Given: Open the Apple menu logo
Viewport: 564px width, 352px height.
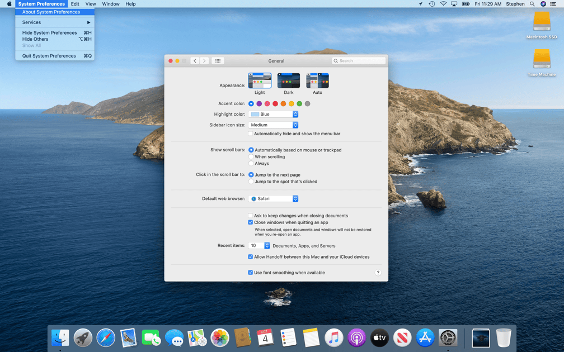Looking at the screenshot, I should (x=10, y=4).
